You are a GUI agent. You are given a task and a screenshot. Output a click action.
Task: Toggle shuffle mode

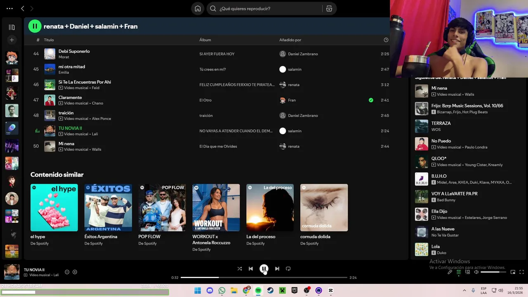pyautogui.click(x=240, y=269)
